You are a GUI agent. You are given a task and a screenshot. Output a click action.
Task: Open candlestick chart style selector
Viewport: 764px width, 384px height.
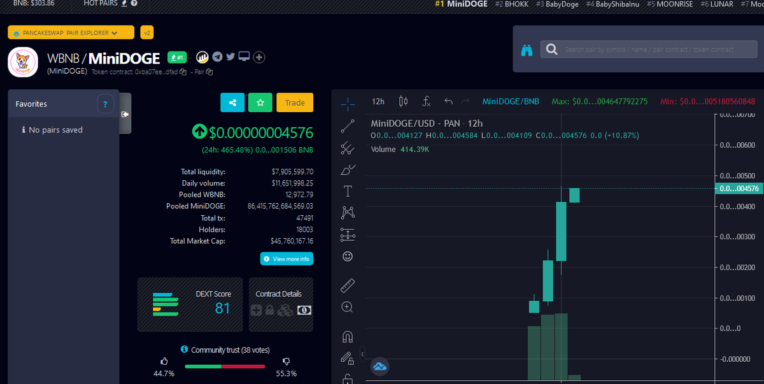click(403, 101)
